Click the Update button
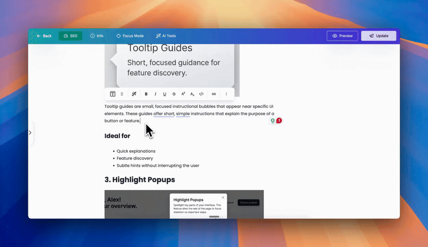 pos(379,36)
